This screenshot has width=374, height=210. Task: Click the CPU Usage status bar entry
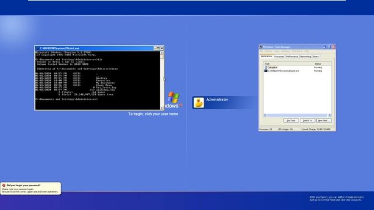(x=285, y=129)
